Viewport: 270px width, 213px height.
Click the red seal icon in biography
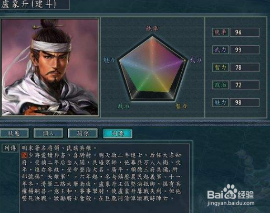click(x=24, y=155)
